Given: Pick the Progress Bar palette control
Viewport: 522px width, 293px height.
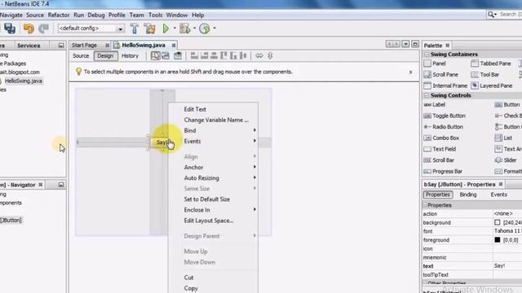Looking at the screenshot, I should point(443,172).
